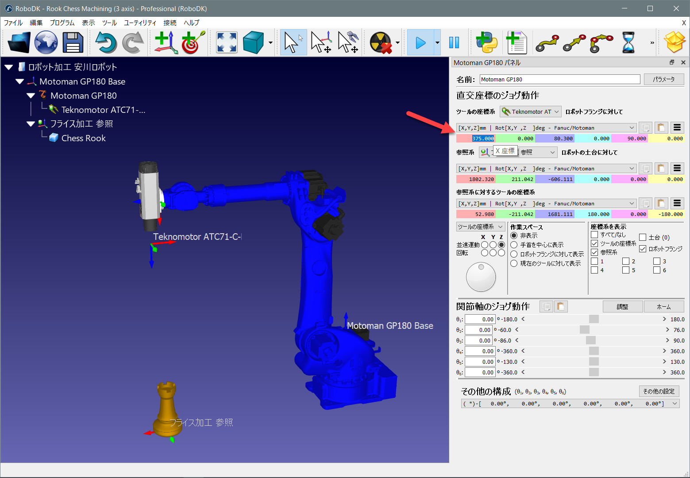
Task: Add pause hourglass instruction icon
Action: [x=628, y=42]
